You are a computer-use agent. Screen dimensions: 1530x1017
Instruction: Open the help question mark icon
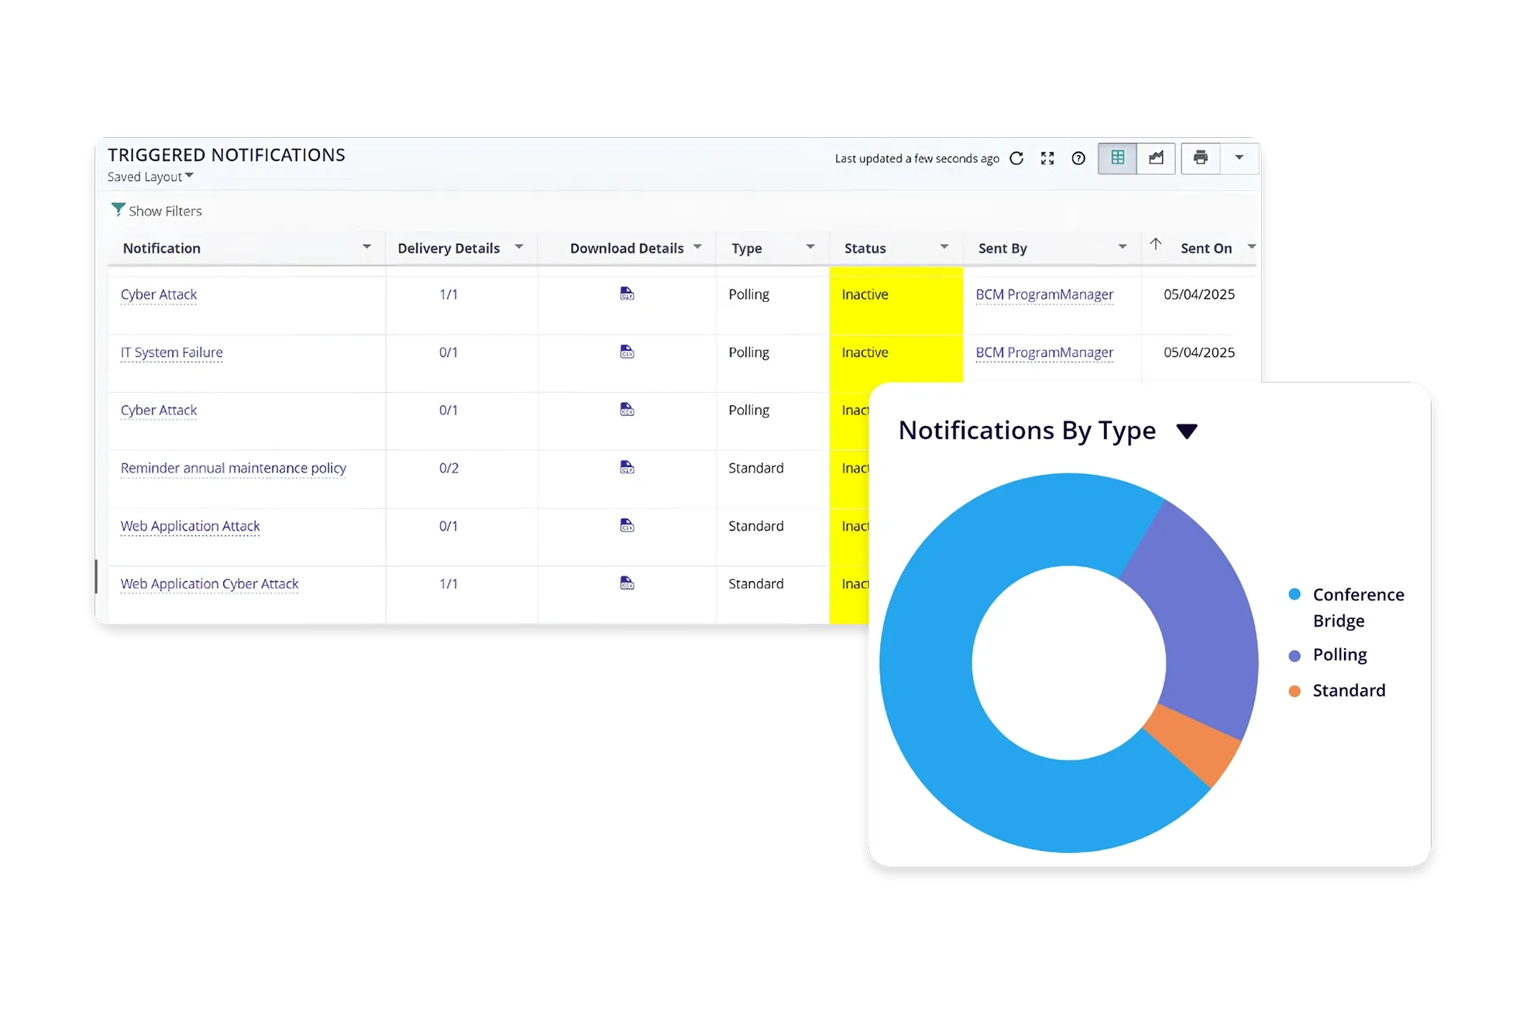tap(1078, 158)
